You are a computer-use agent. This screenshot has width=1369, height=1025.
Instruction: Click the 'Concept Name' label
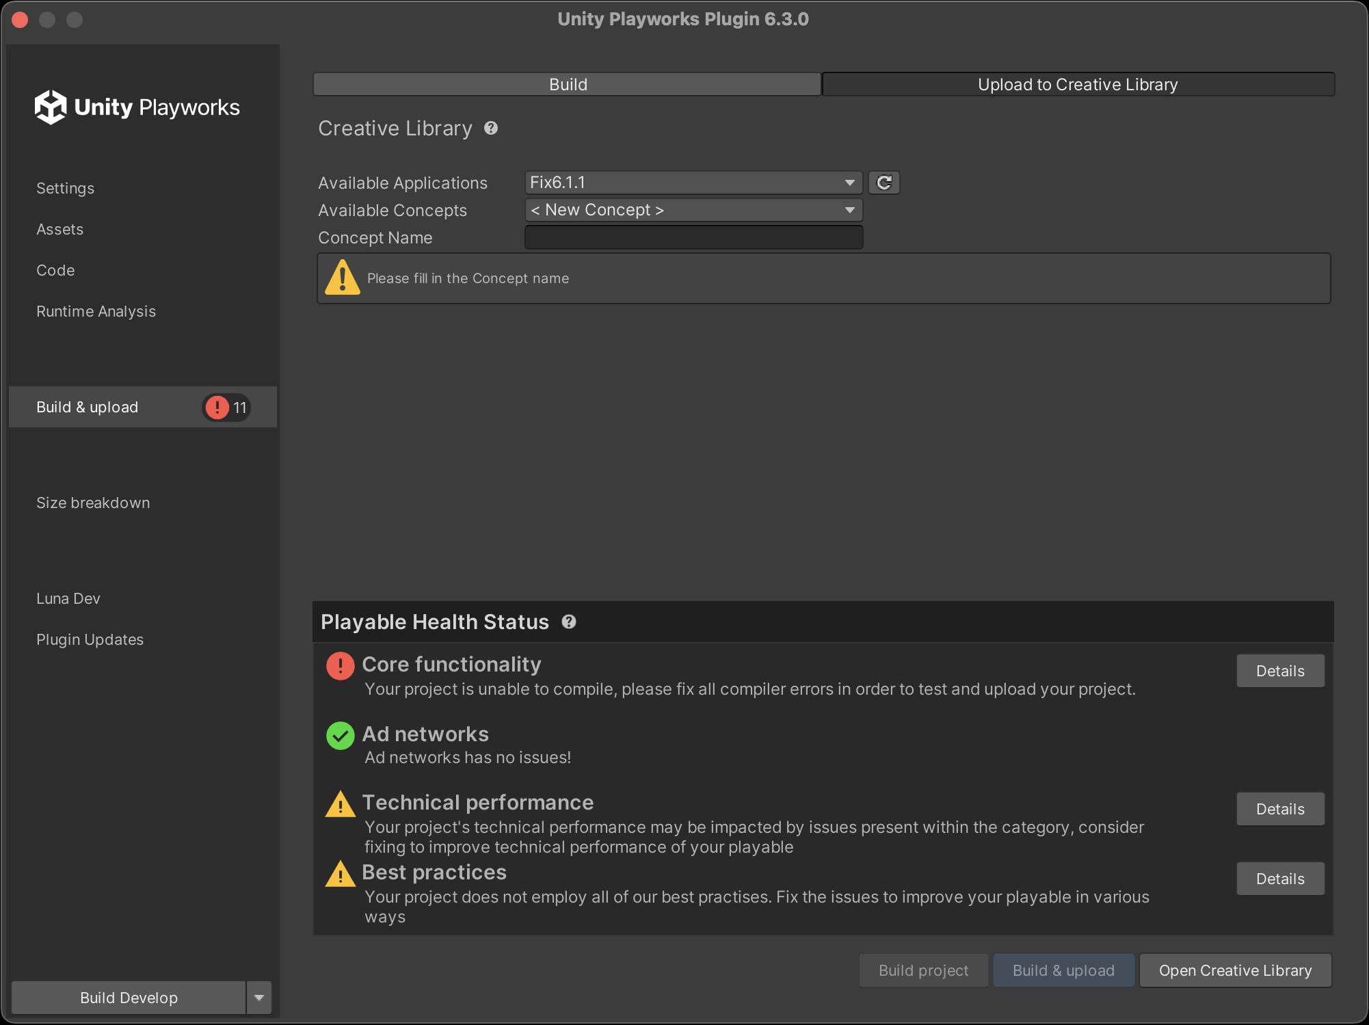click(x=375, y=238)
